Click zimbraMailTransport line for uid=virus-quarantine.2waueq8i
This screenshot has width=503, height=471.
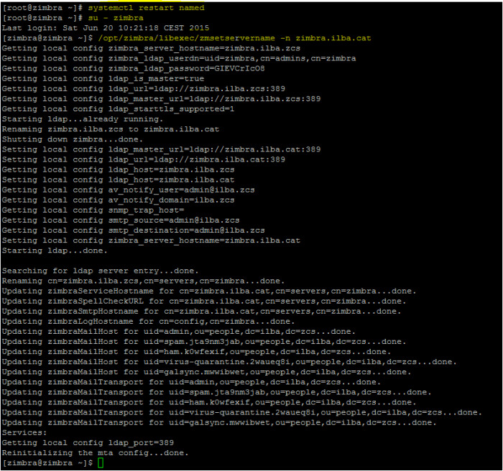coord(242,412)
